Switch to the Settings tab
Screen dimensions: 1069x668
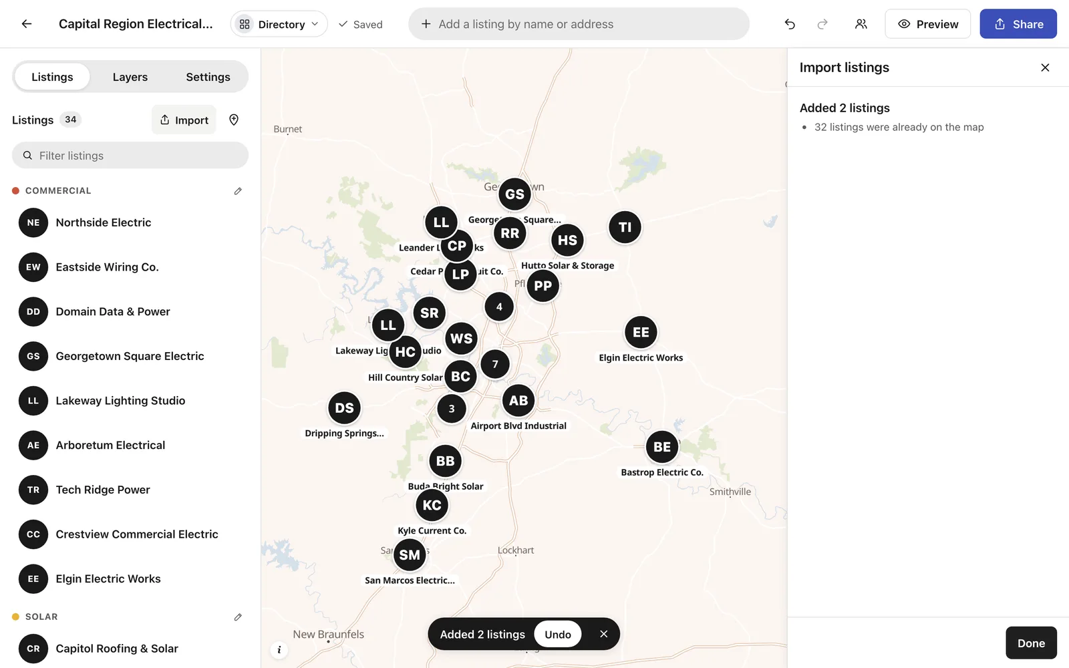208,77
